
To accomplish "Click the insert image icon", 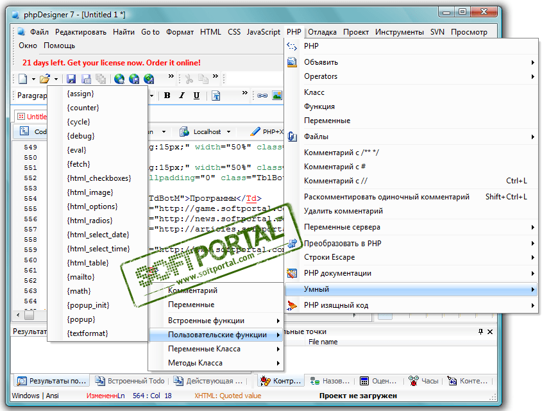I will coord(277,96).
